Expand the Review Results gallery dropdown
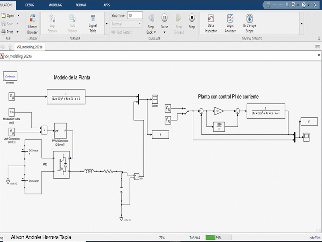Viewport: 322px width, 242px height. point(301,24)
